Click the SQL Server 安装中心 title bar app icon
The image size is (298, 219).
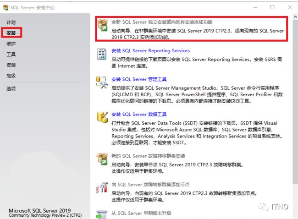pos(6,7)
